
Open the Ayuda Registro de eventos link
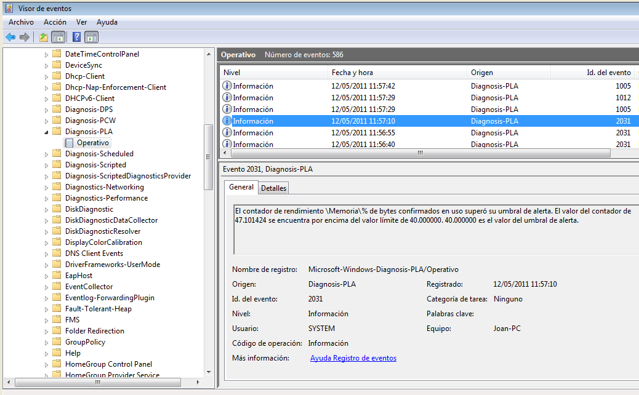353,358
